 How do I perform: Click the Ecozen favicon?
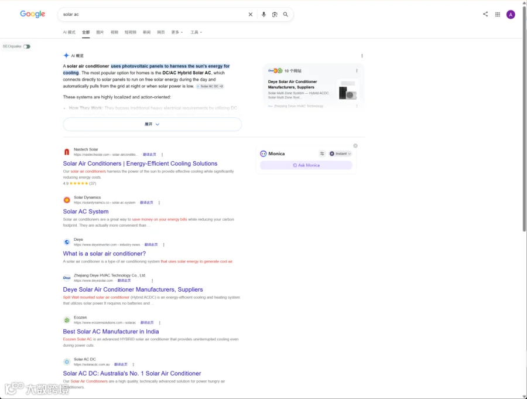[67, 320]
